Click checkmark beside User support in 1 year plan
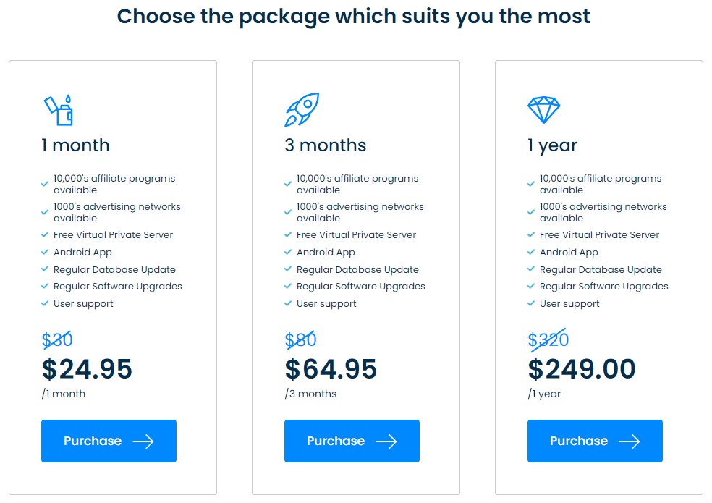The image size is (712, 503). (531, 303)
